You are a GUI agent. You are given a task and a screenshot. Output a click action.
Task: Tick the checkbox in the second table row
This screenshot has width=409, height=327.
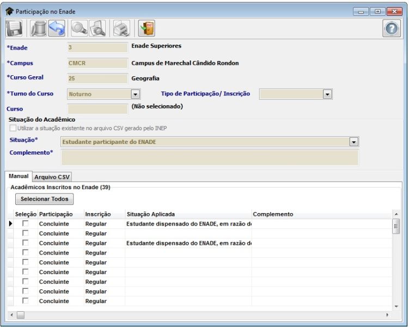pyautogui.click(x=25, y=233)
